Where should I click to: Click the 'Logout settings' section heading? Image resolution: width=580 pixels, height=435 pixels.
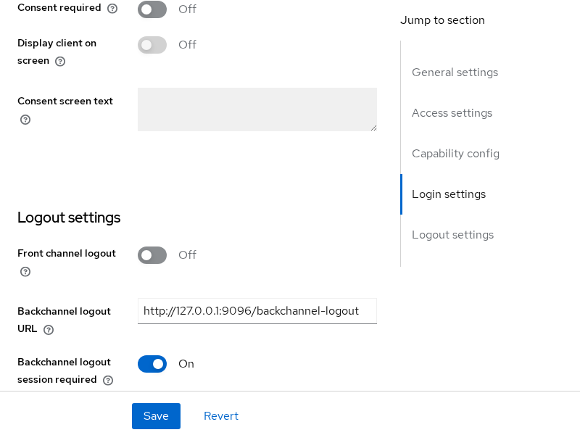(x=69, y=217)
